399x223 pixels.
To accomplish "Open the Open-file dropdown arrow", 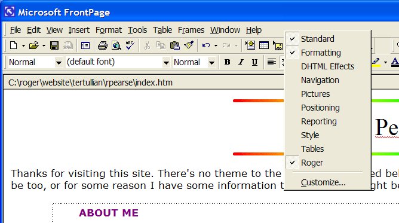I will [x=44, y=46].
